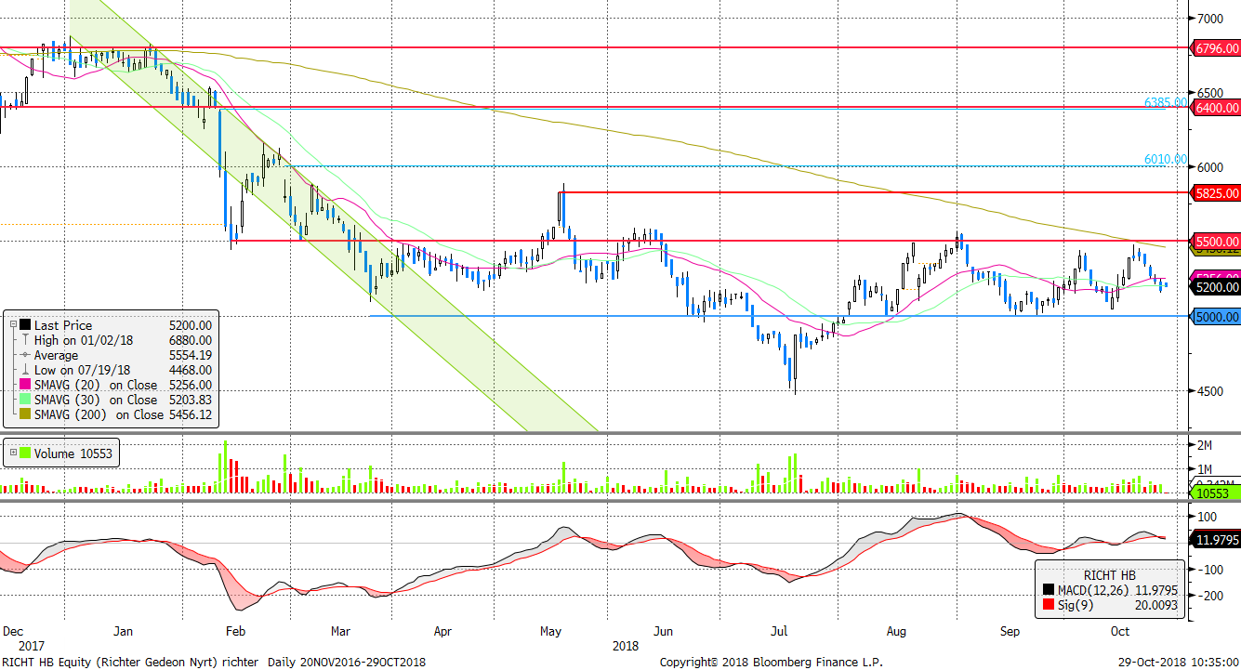The height and width of the screenshot is (670, 1241).
Task: Click the Feb date axis label
Action: [x=235, y=631]
